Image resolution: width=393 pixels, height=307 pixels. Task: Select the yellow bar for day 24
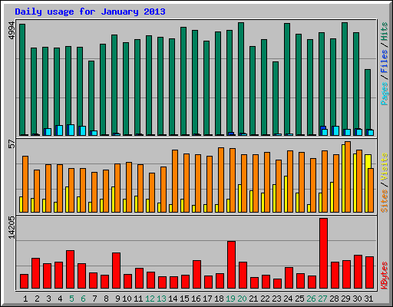(x=286, y=194)
